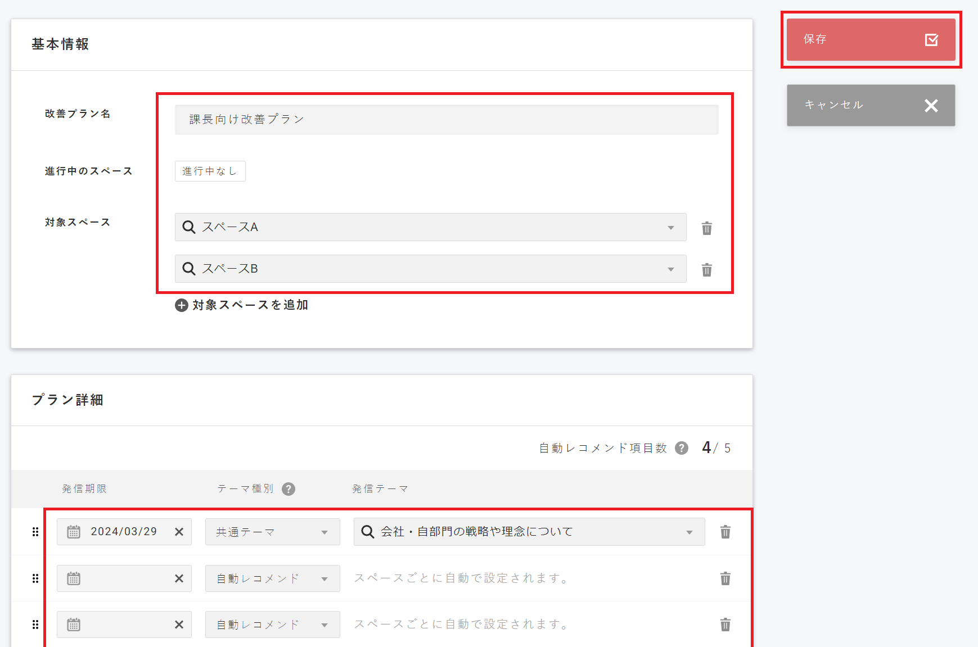This screenshot has width=978, height=647.
Task: Click the 保存 save button
Action: (871, 39)
